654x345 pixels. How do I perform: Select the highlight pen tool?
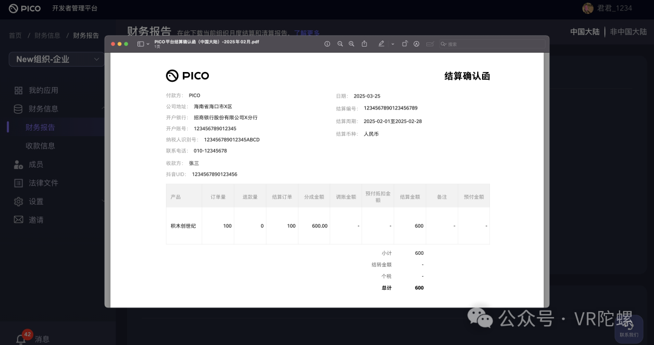[381, 44]
